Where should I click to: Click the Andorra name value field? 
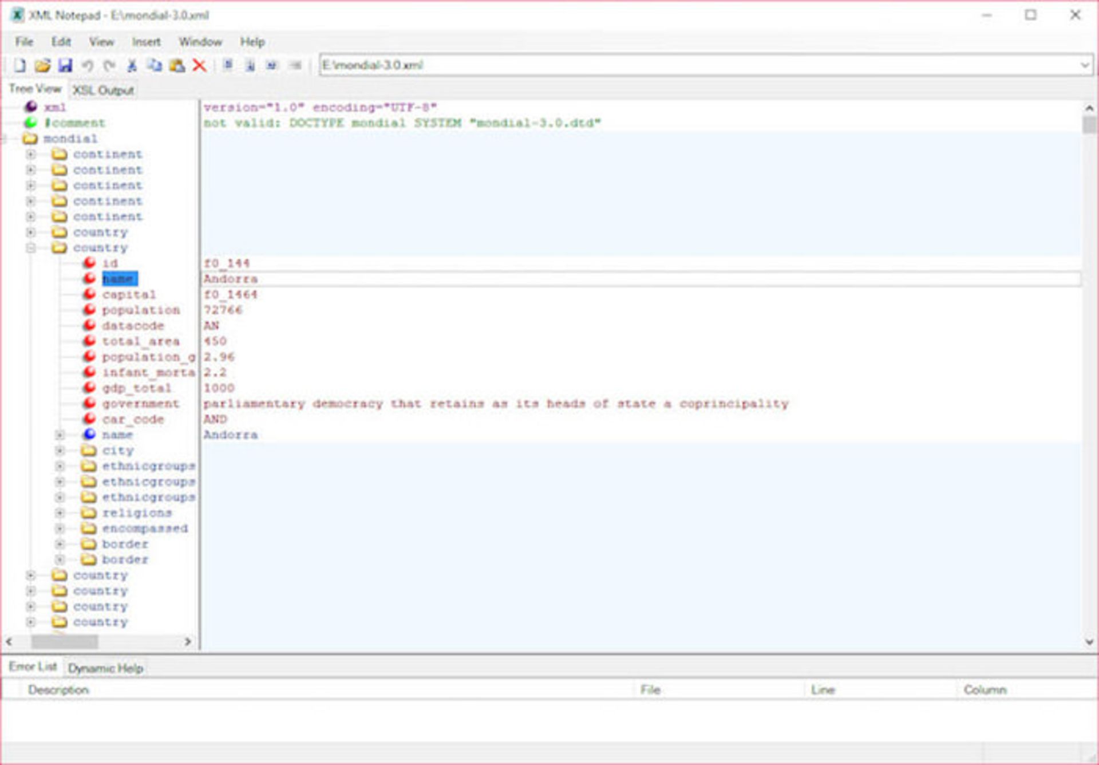coord(641,279)
